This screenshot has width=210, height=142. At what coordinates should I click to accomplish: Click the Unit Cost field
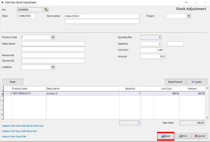click(x=152, y=50)
